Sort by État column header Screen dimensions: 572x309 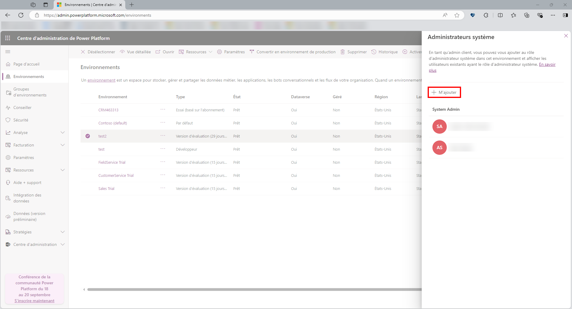click(237, 97)
